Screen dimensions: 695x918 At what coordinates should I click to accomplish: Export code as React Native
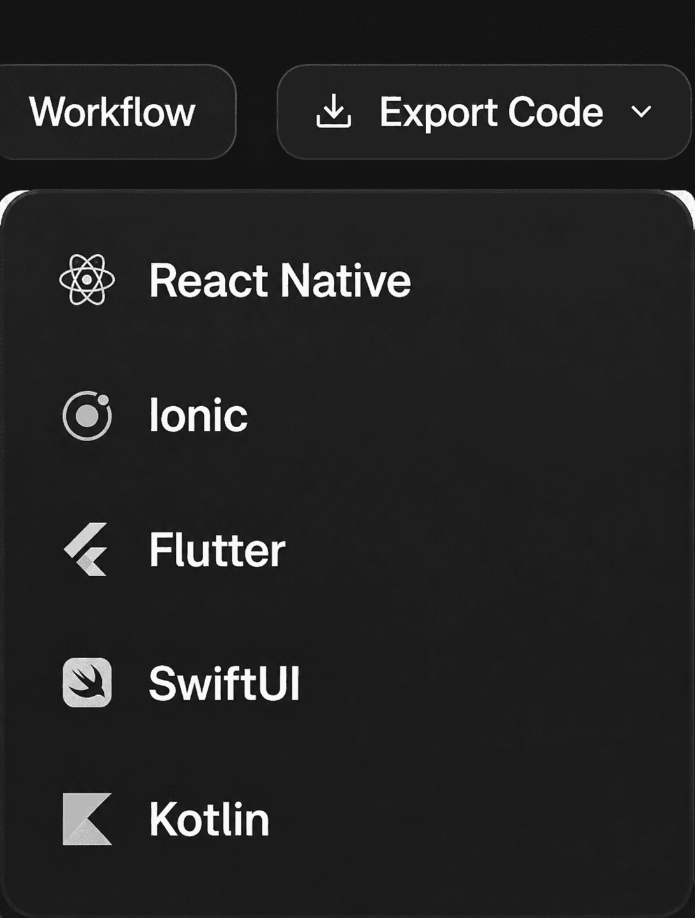point(347,280)
